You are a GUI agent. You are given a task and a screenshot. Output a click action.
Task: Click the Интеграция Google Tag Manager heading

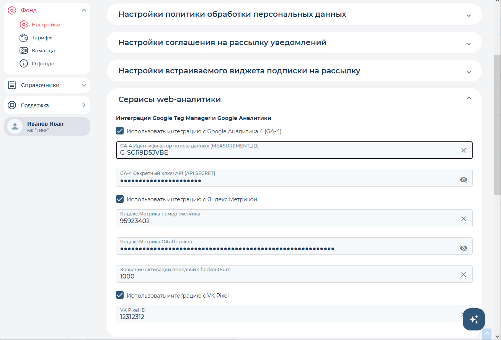[194, 118]
